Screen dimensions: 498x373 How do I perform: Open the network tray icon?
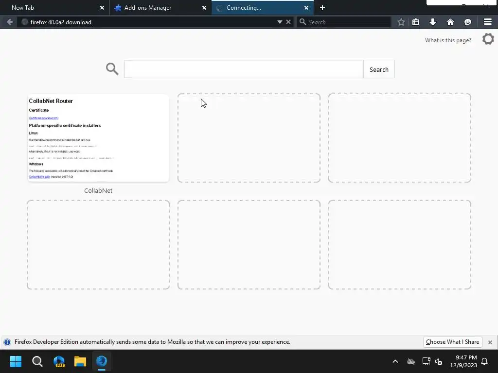pyautogui.click(x=426, y=361)
